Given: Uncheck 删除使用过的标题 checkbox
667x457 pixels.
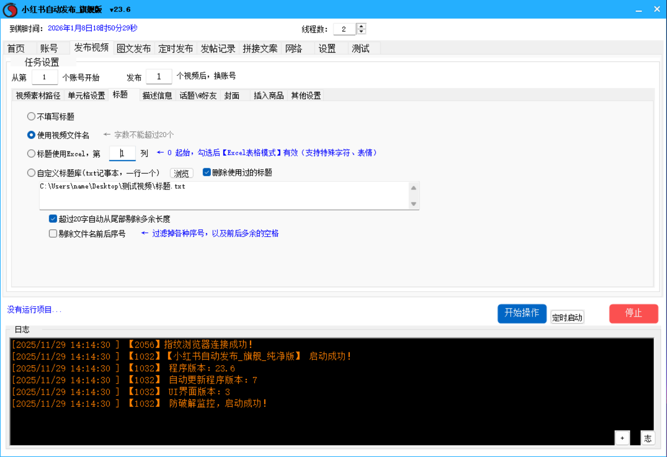Looking at the screenshot, I should click(x=207, y=173).
